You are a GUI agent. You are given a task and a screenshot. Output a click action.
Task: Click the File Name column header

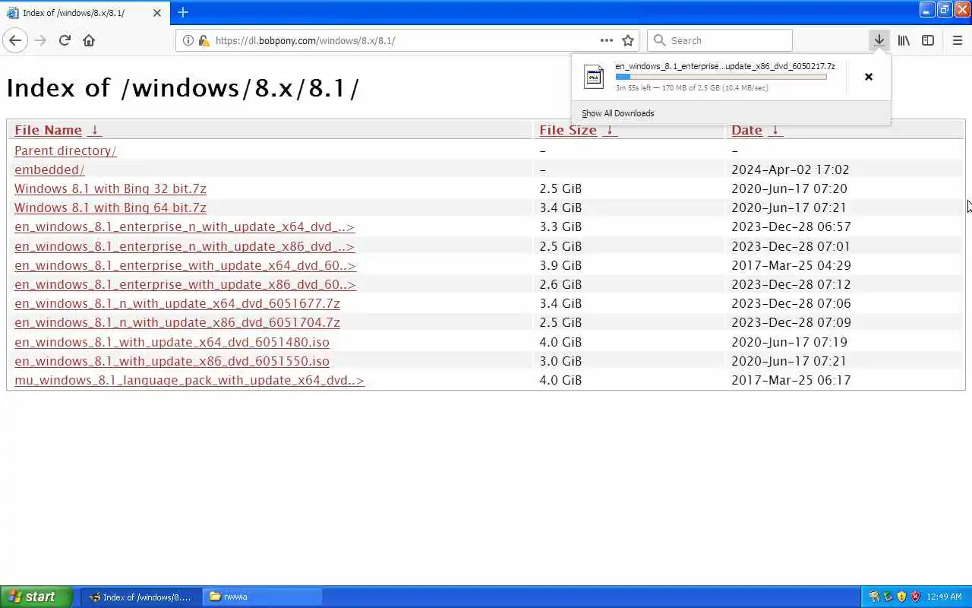click(x=48, y=130)
